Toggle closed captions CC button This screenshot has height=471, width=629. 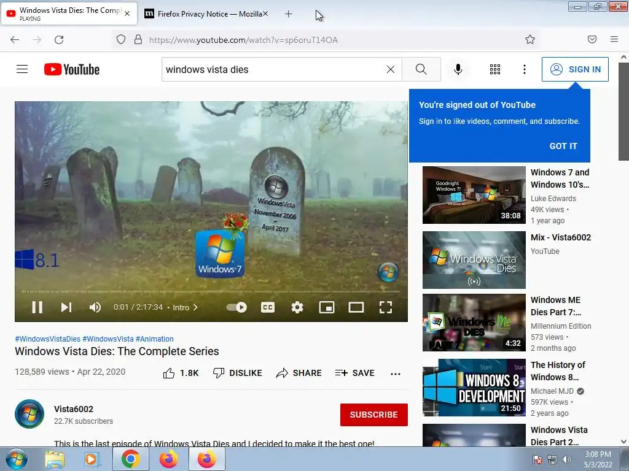click(268, 307)
